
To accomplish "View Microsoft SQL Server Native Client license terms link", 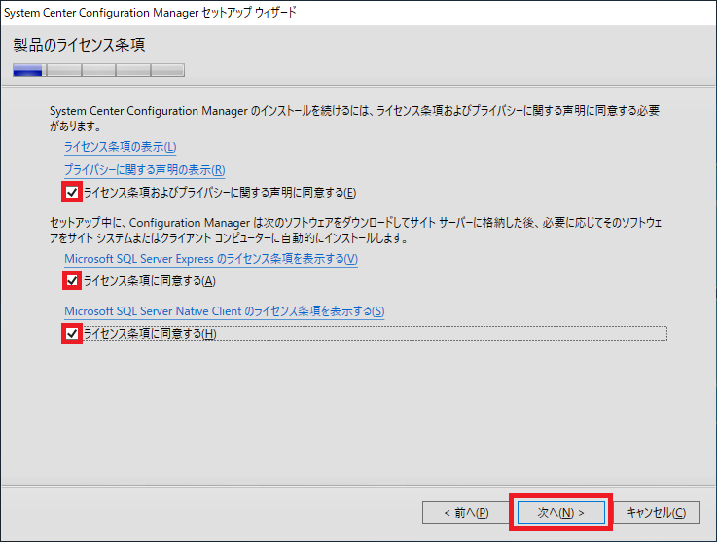I will (224, 311).
